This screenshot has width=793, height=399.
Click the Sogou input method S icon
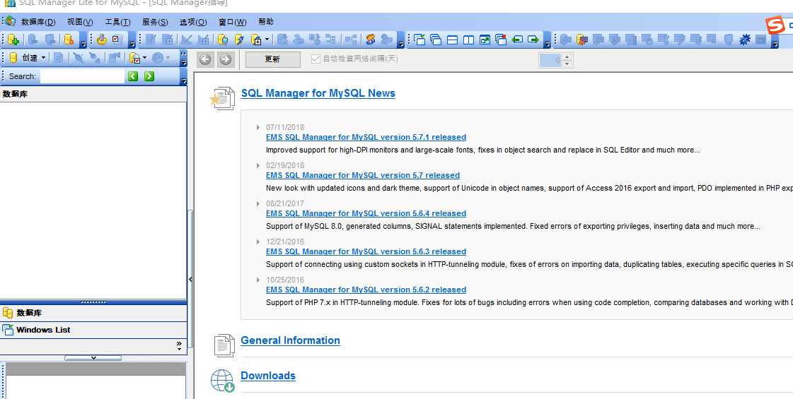[775, 25]
